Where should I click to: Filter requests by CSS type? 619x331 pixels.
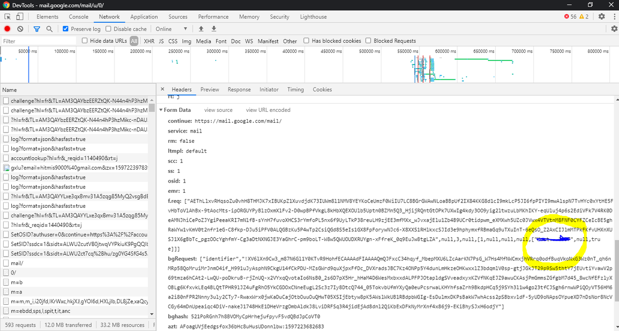point(173,41)
